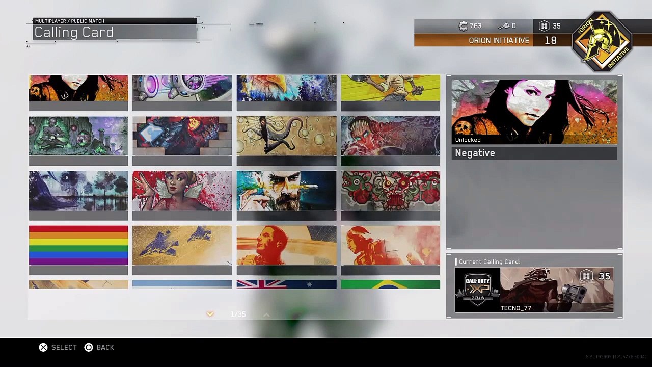Click the large Negative preview image
The width and height of the screenshot is (652, 367).
pyautogui.click(x=534, y=112)
